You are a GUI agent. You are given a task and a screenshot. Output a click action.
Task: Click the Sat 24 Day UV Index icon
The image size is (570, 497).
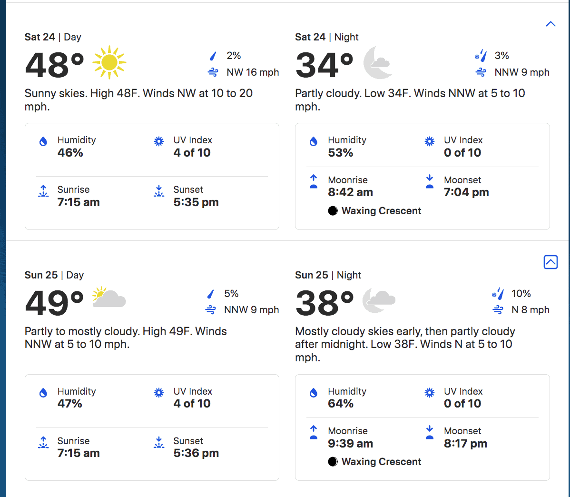coord(159,141)
